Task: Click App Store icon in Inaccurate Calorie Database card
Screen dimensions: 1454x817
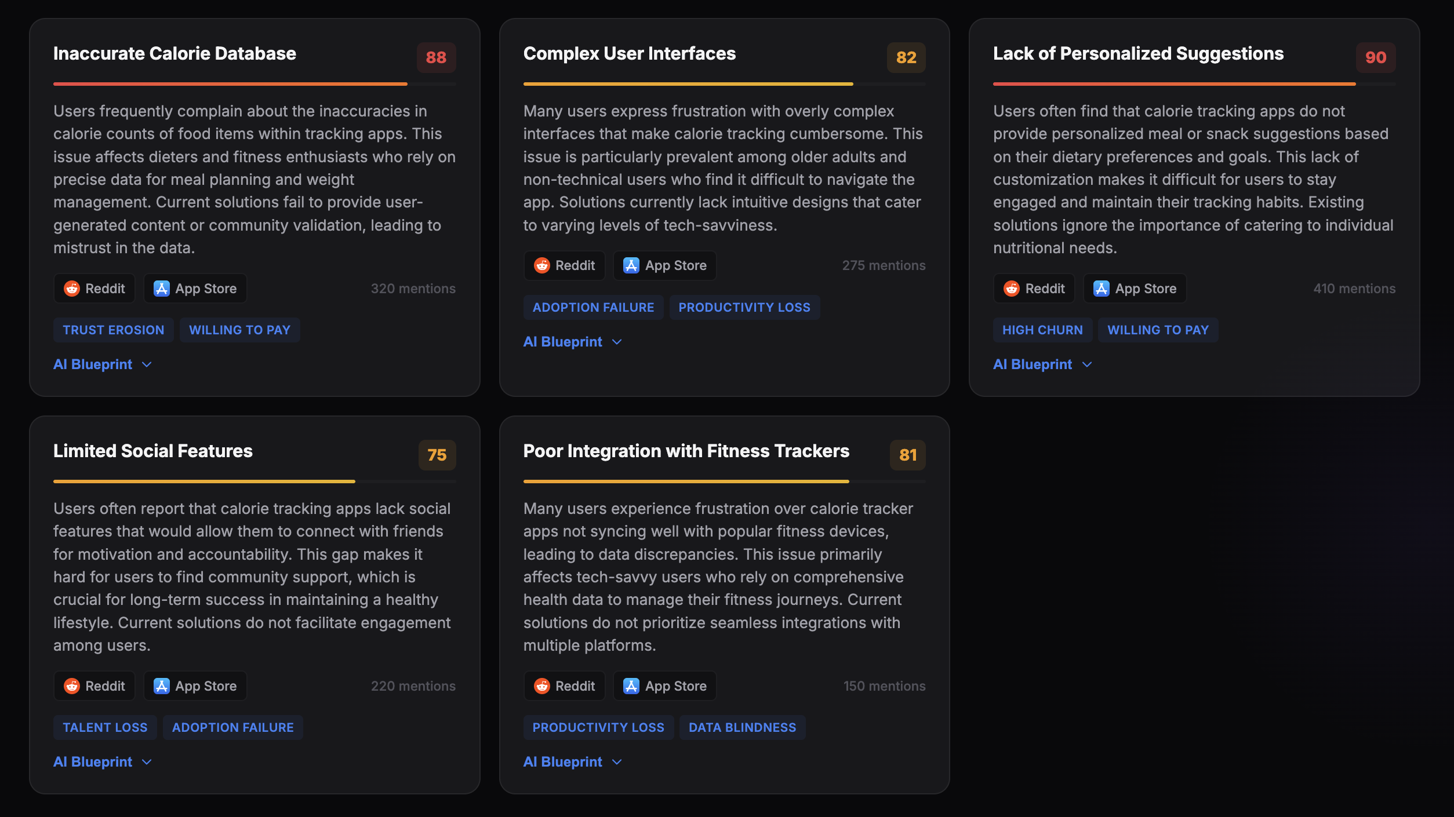Action: pos(162,289)
